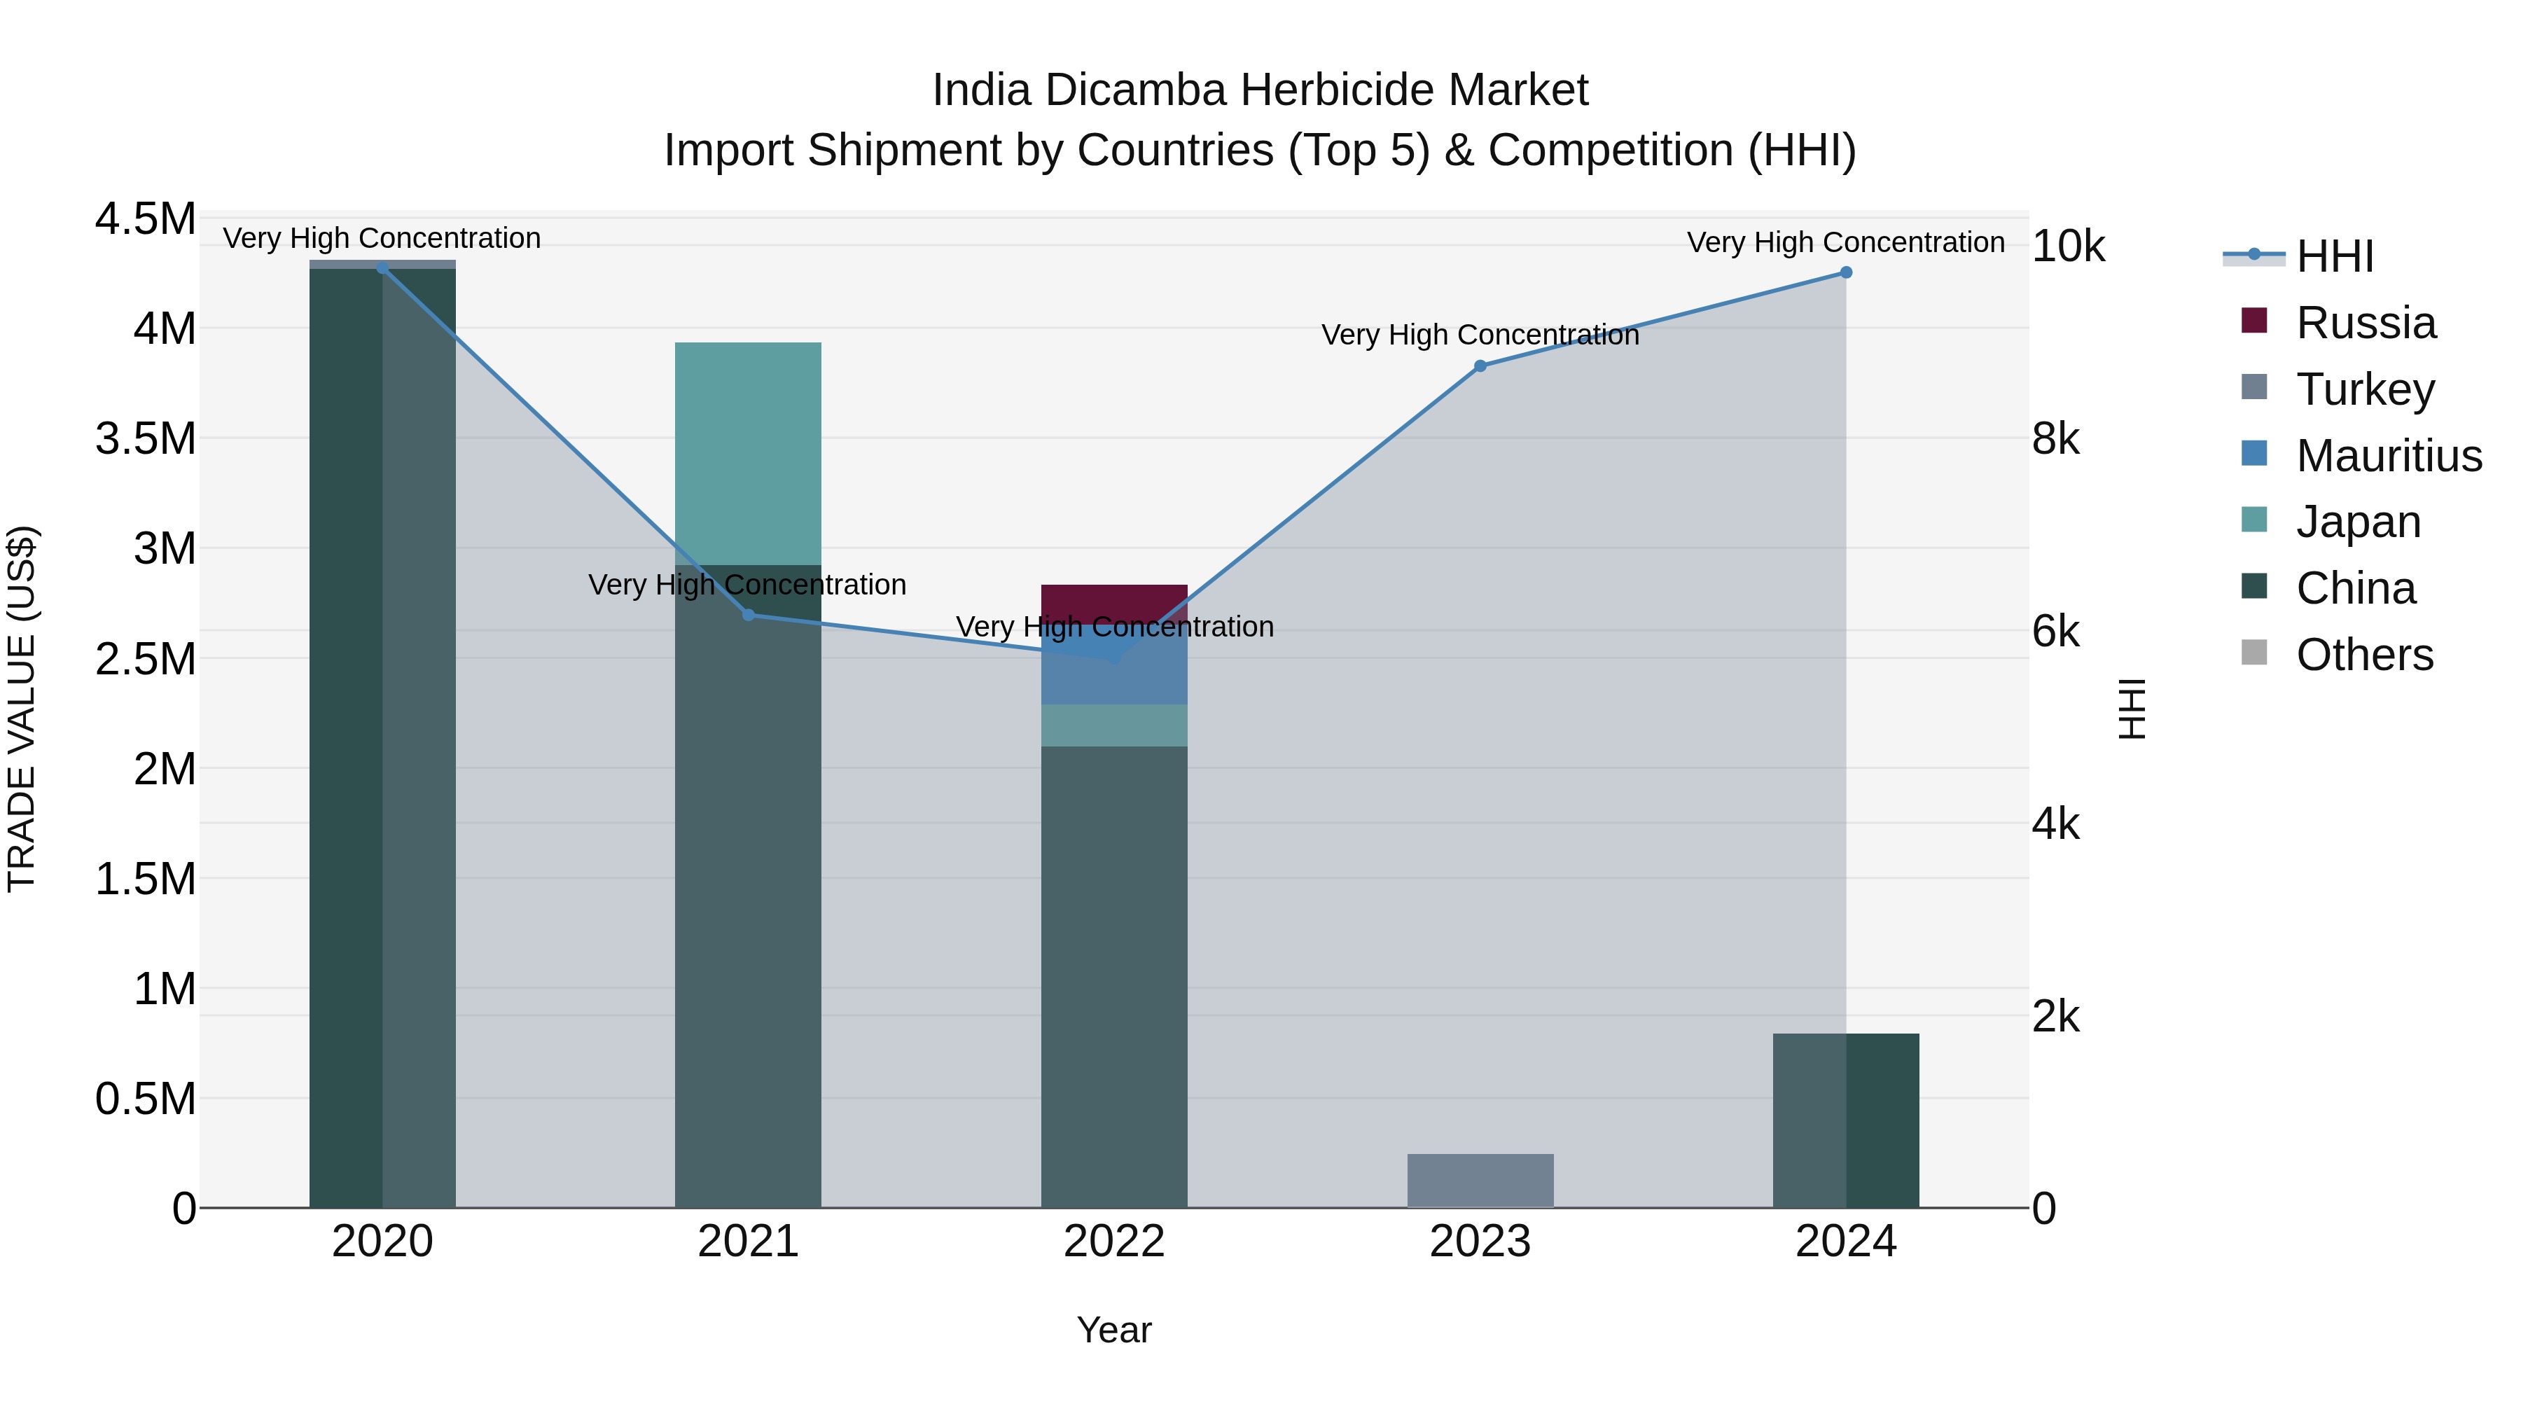Viewport: 2521px width, 1418px height.
Task: Click the 6k HHI axis tick label
Action: (2056, 632)
